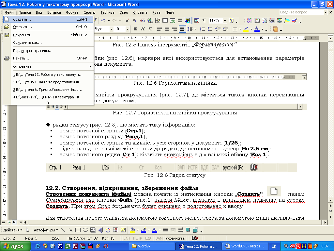Insert hyperlink globe icon
Image resolution: width=334 pixels, height=251 pixels.
tap(150, 21)
